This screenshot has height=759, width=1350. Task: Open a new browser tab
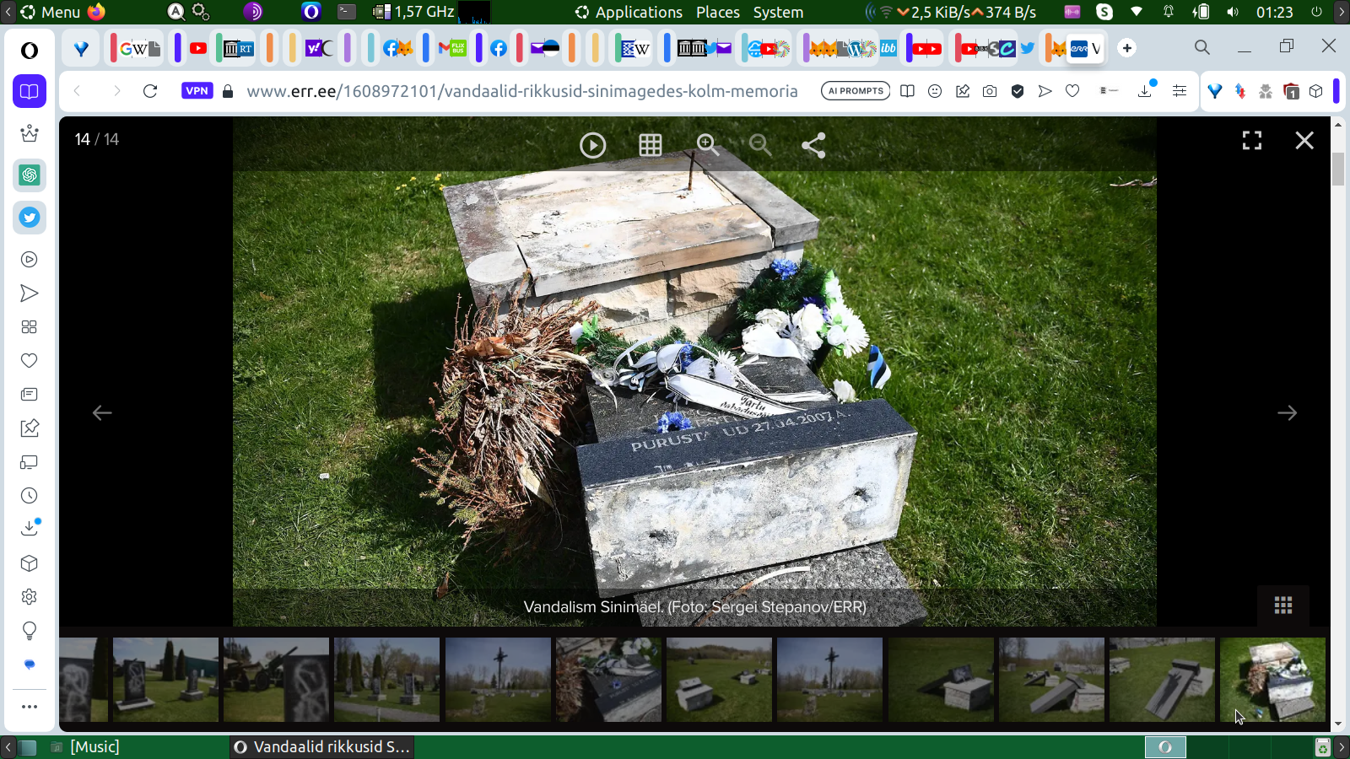[1127, 48]
